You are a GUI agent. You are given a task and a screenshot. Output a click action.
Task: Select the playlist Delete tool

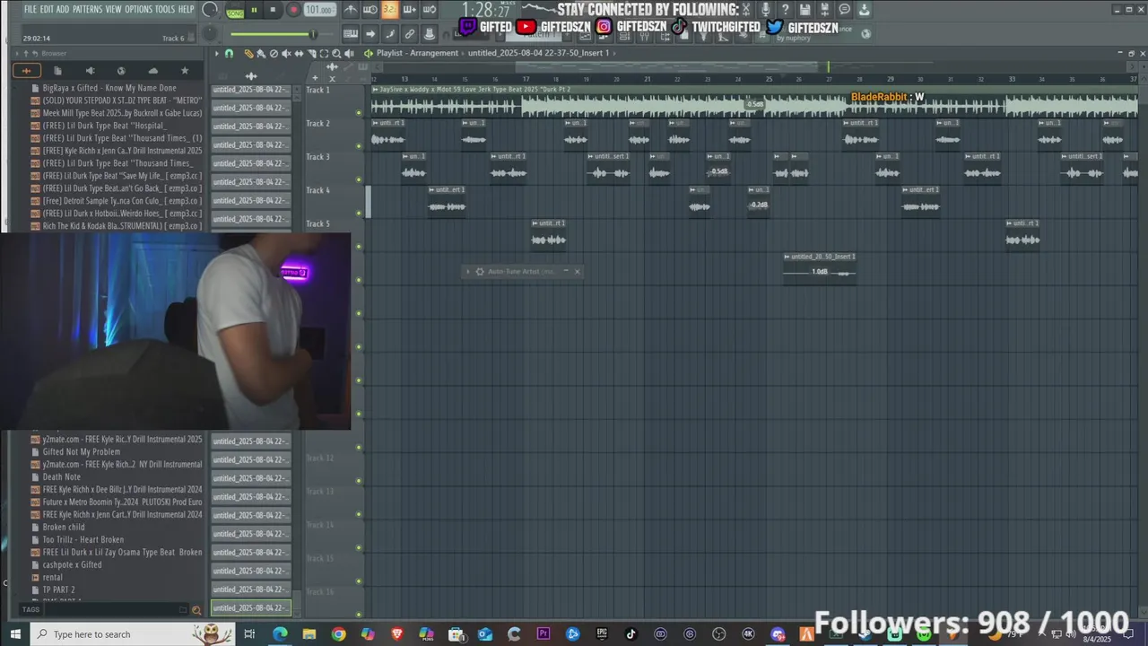(x=274, y=53)
